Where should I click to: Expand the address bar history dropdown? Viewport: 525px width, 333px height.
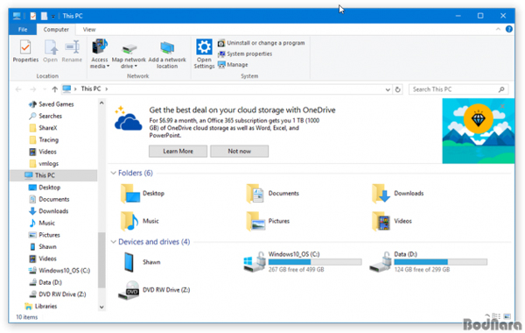click(388, 89)
